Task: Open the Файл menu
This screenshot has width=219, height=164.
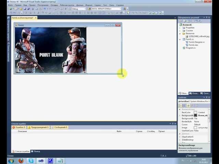Action: tap(10, 5)
